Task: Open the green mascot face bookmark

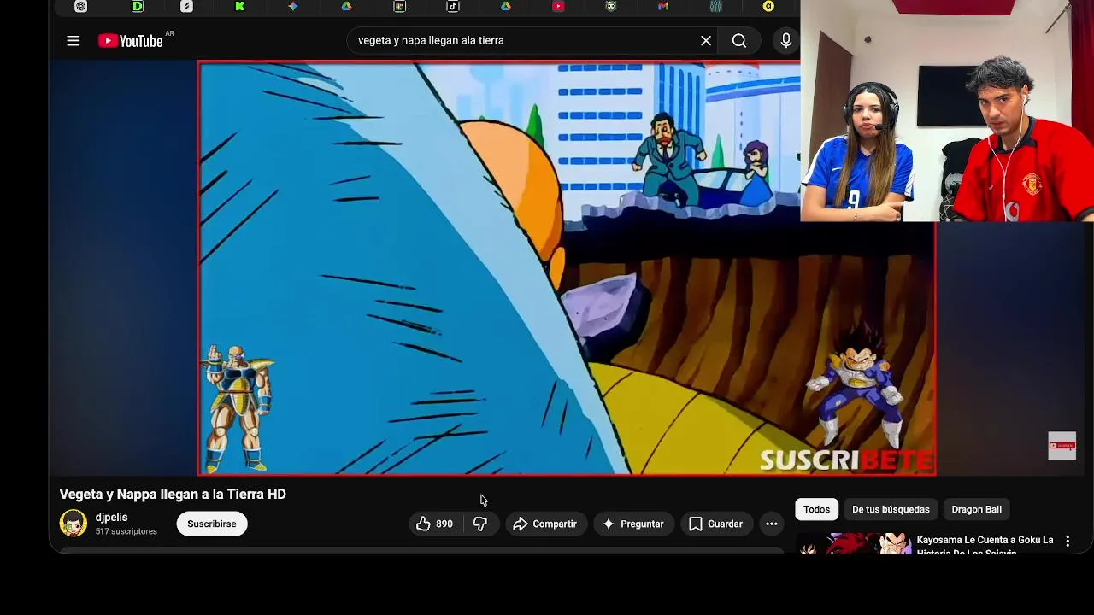Action: pos(610,6)
